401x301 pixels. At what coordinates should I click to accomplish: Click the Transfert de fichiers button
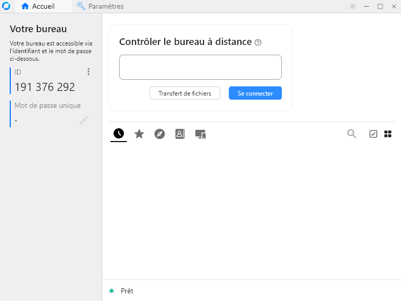coord(185,93)
